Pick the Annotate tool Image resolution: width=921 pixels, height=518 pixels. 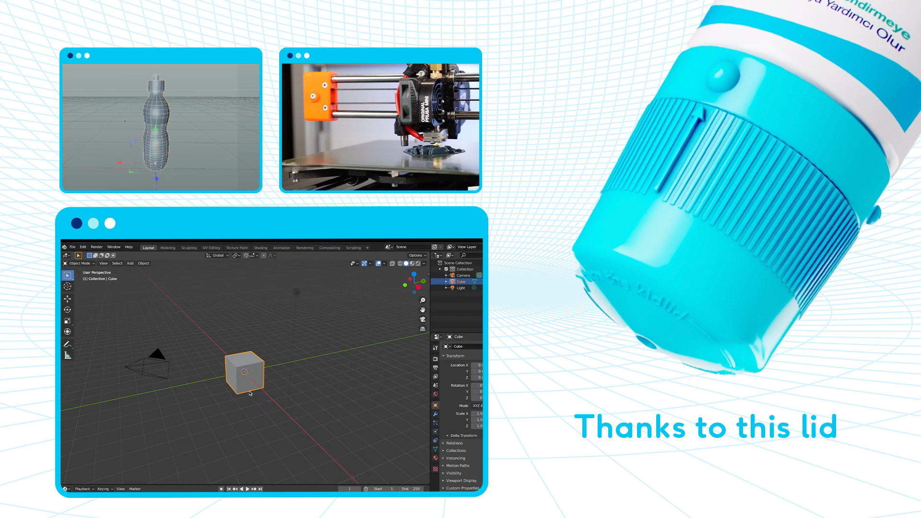pyautogui.click(x=68, y=344)
